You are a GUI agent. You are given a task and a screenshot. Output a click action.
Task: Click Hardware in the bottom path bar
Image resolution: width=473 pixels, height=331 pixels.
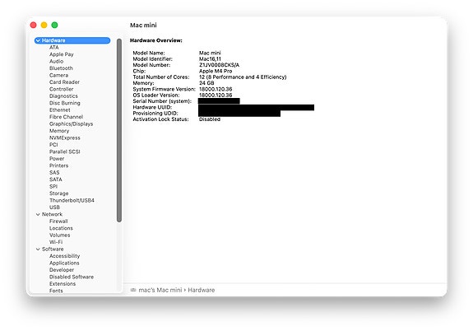pos(202,290)
